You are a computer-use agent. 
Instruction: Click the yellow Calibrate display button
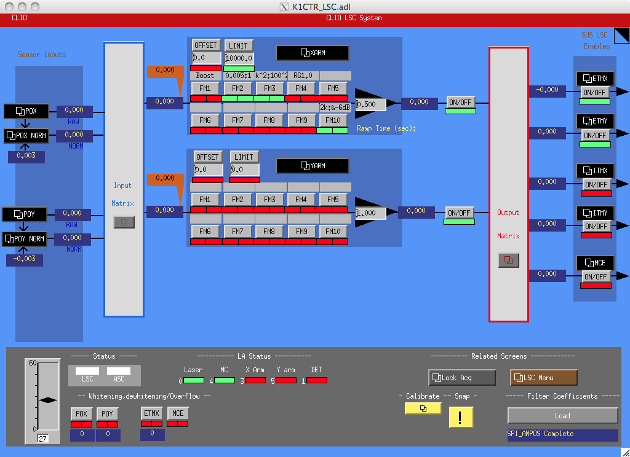pyautogui.click(x=423, y=408)
